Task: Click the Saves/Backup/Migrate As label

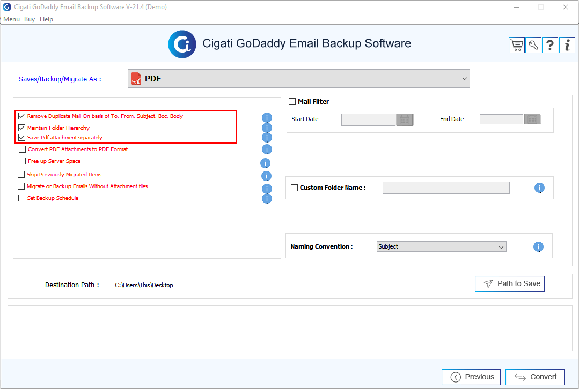Action: pos(60,79)
